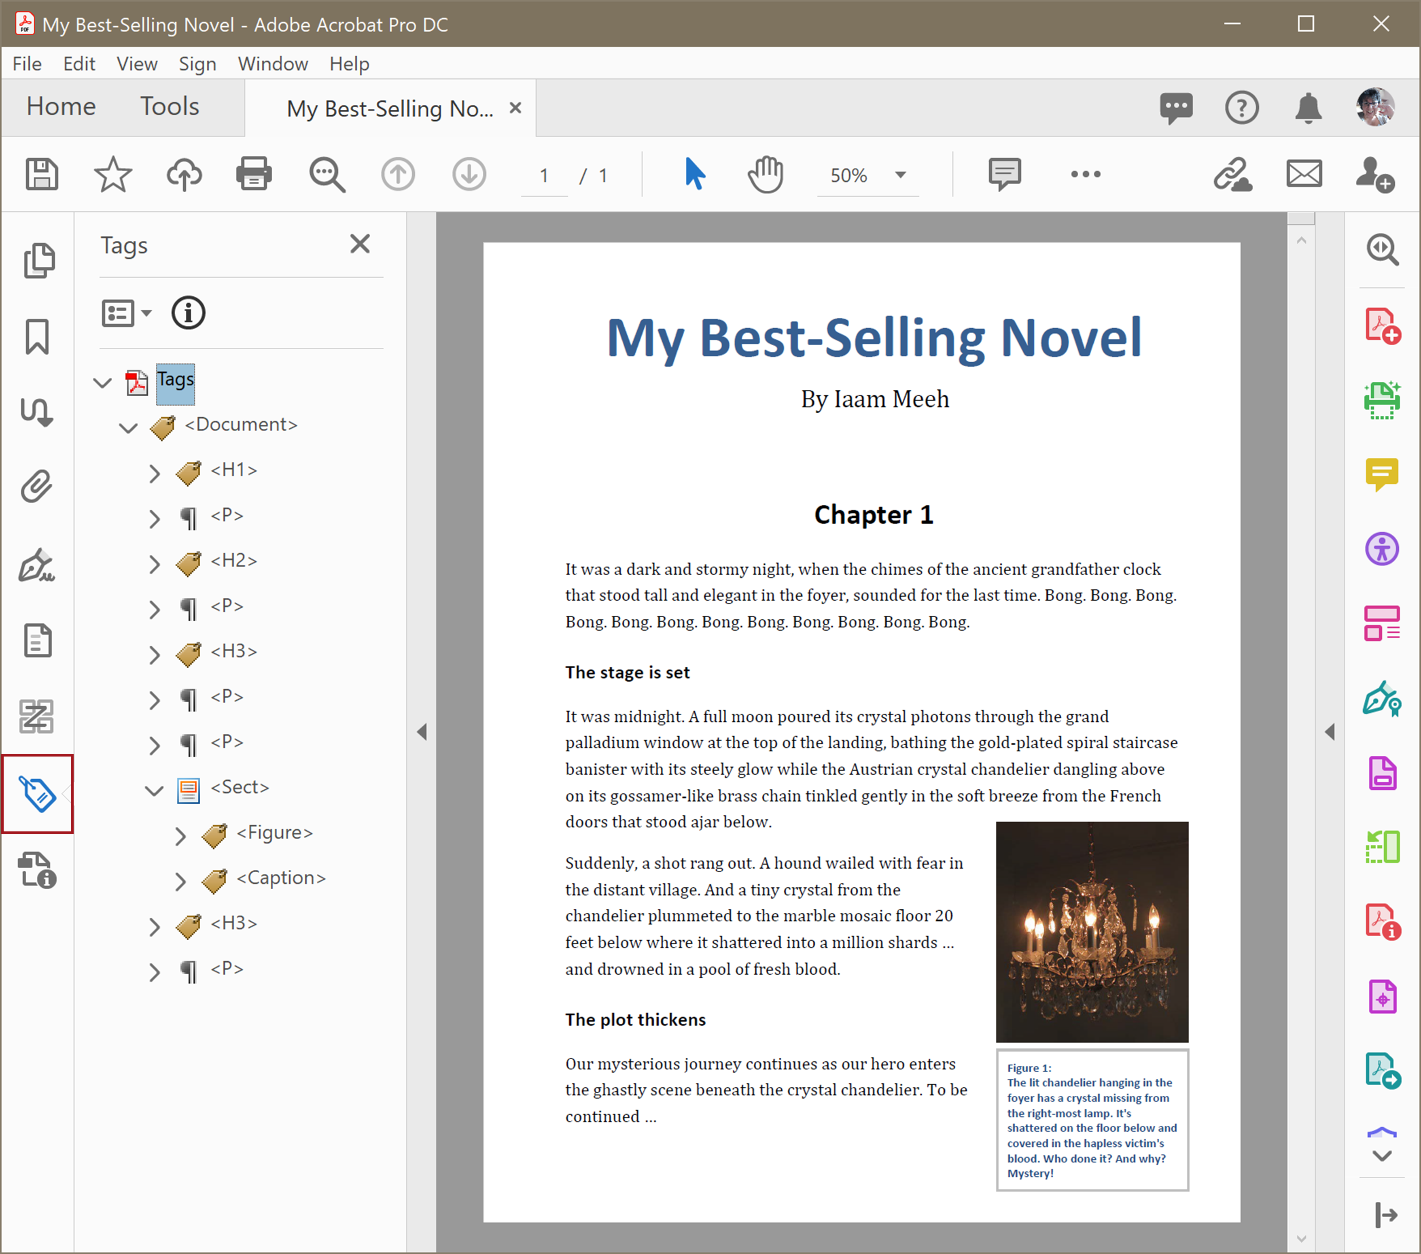Expand the <H2> tag node
Screen dimensions: 1421x1254
click(154, 564)
